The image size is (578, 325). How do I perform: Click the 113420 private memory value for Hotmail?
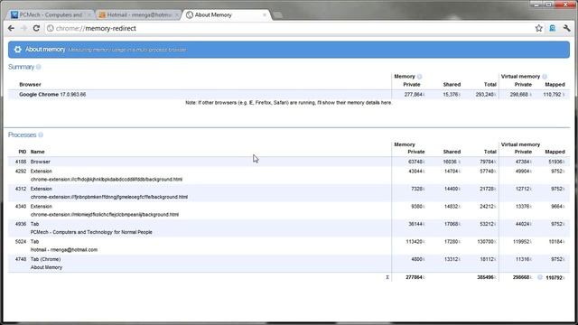pyautogui.click(x=414, y=242)
